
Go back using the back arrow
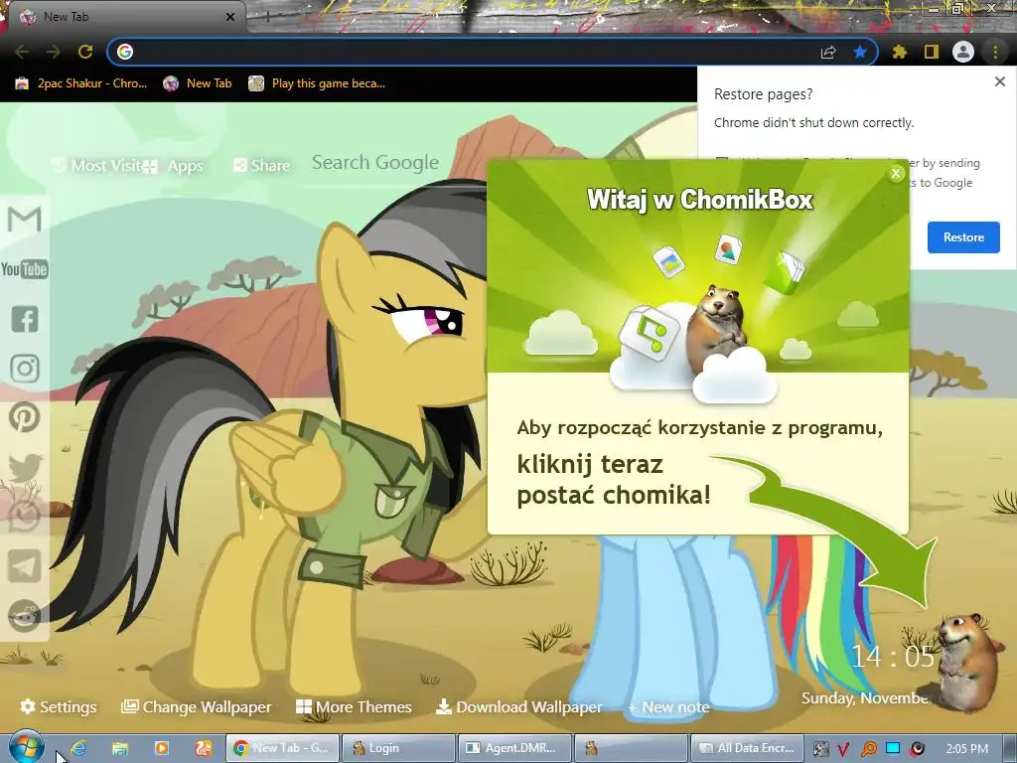pyautogui.click(x=22, y=52)
